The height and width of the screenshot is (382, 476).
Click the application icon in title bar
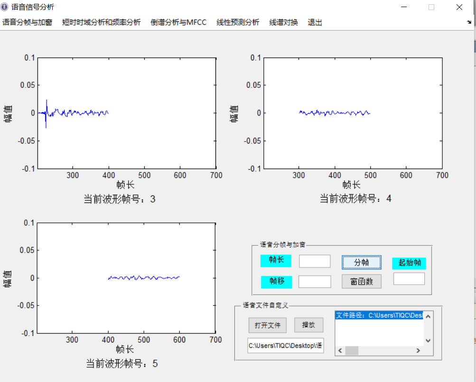tap(4, 7)
